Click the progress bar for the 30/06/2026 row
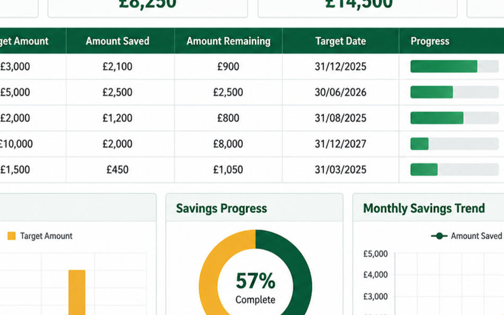504x315 pixels. [x=455, y=92]
